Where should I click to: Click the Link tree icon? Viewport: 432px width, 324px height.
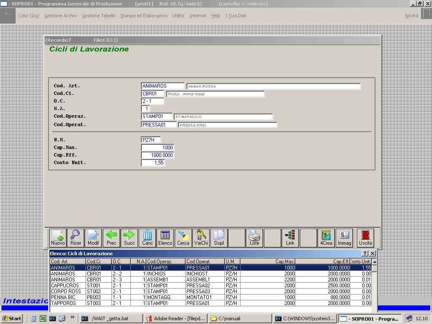coord(290,238)
